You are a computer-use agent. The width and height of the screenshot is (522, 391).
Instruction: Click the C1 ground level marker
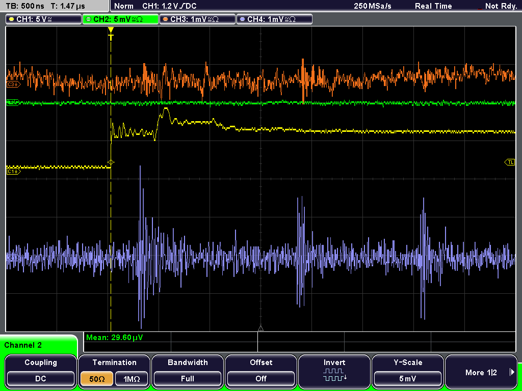point(13,172)
